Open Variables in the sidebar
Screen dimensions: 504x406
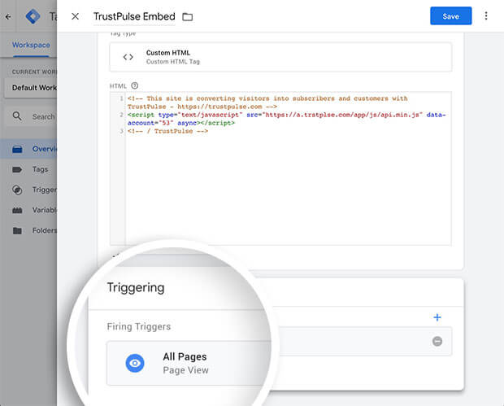(28, 210)
